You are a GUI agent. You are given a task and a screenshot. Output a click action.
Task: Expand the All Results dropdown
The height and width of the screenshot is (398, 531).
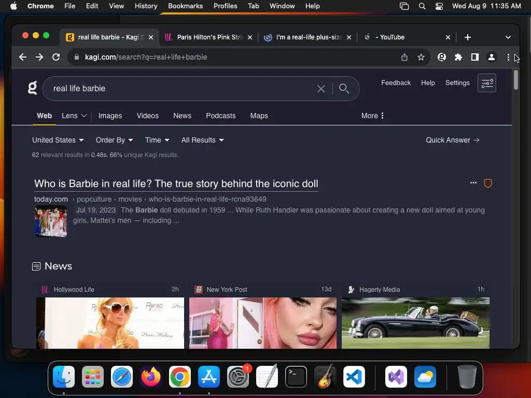203,140
